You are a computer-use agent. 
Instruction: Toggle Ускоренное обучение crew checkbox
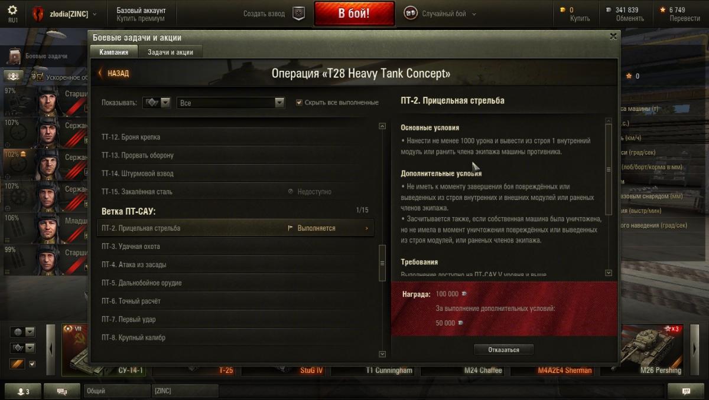click(40, 77)
